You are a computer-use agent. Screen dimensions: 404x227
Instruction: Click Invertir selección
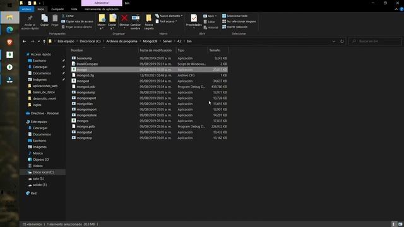235,26
